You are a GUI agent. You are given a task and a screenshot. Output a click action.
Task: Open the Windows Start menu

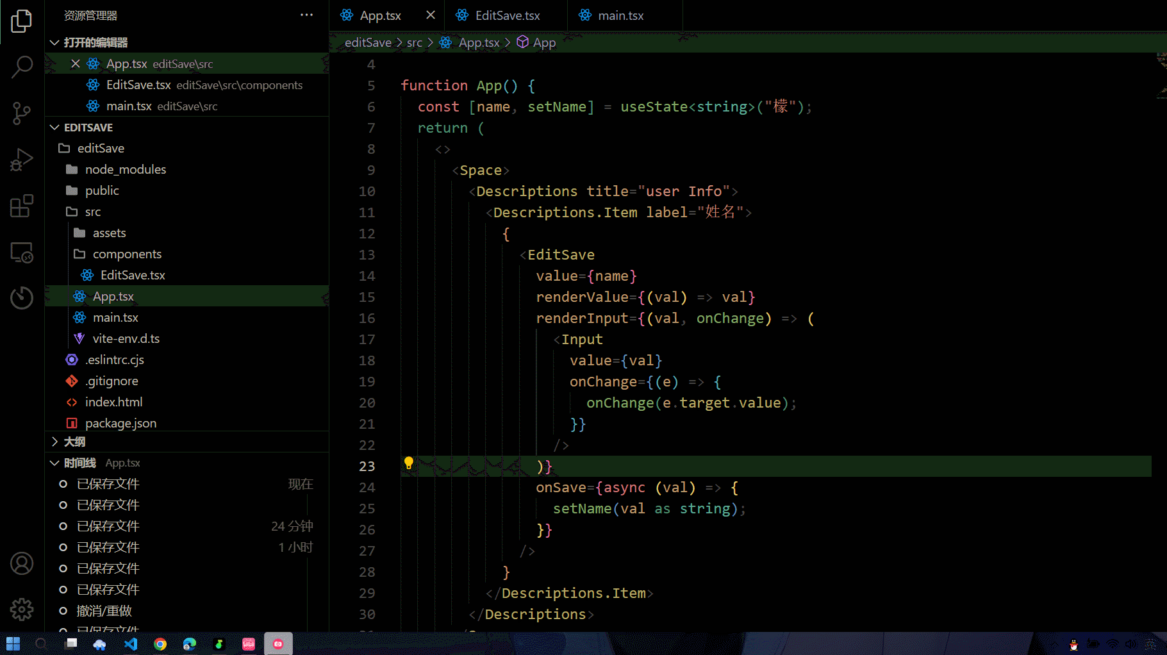pyautogui.click(x=13, y=643)
